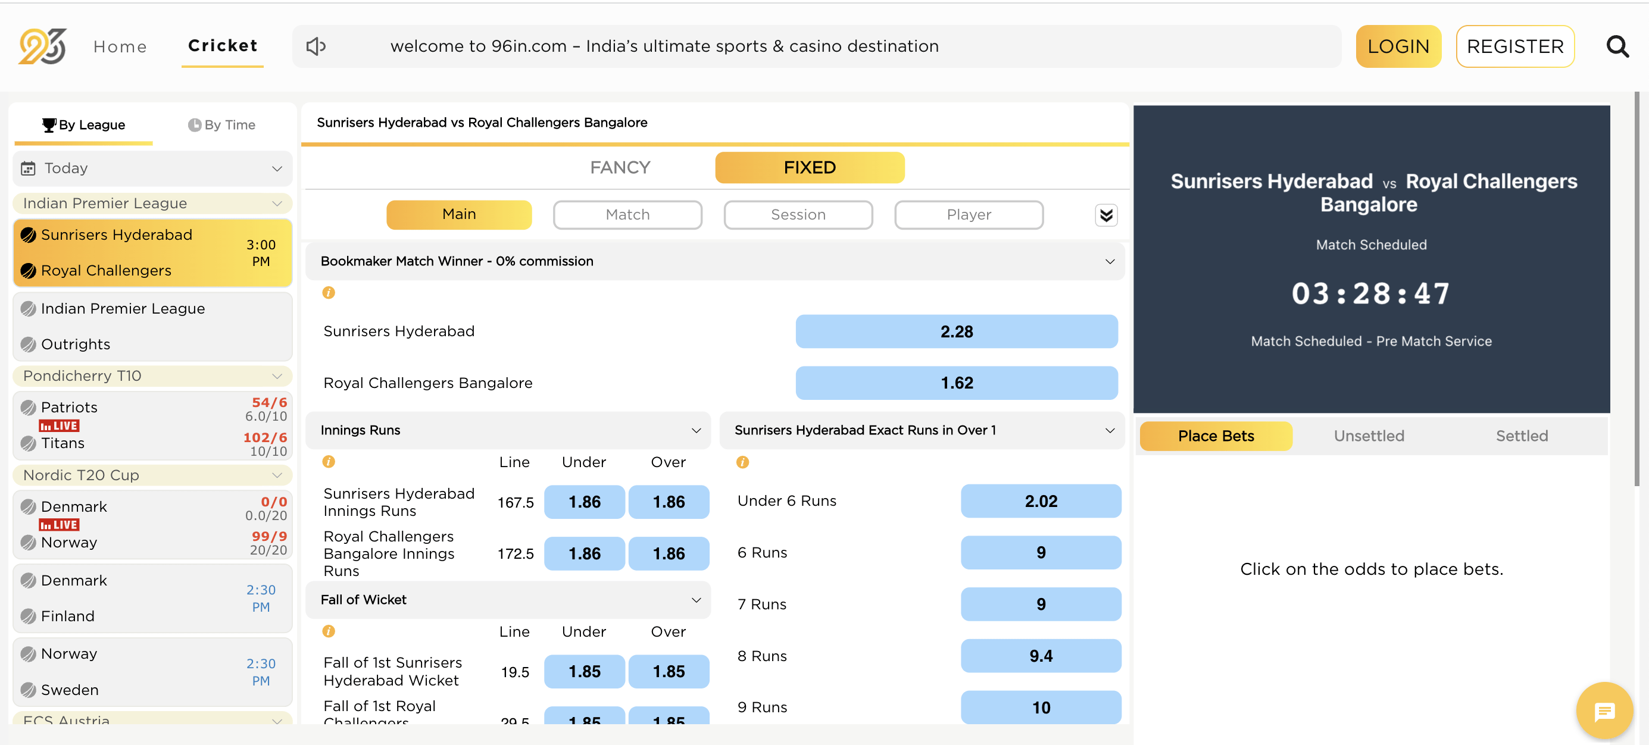Click the cricket ball icon beside Patriots

(28, 407)
